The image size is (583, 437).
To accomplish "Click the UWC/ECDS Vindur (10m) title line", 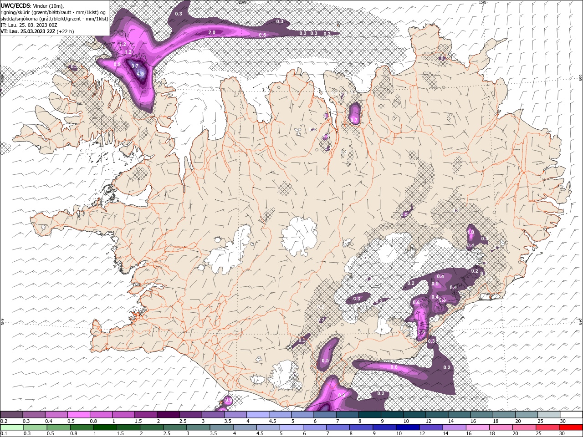I will click(x=32, y=5).
